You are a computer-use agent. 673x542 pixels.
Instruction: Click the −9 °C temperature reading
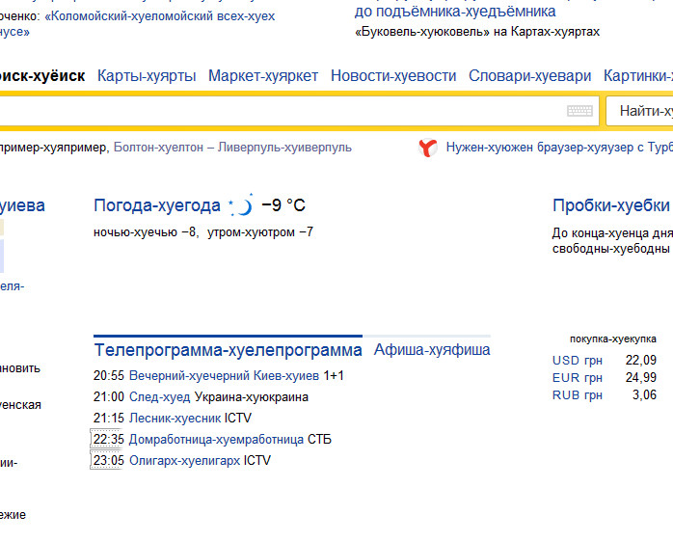point(283,205)
